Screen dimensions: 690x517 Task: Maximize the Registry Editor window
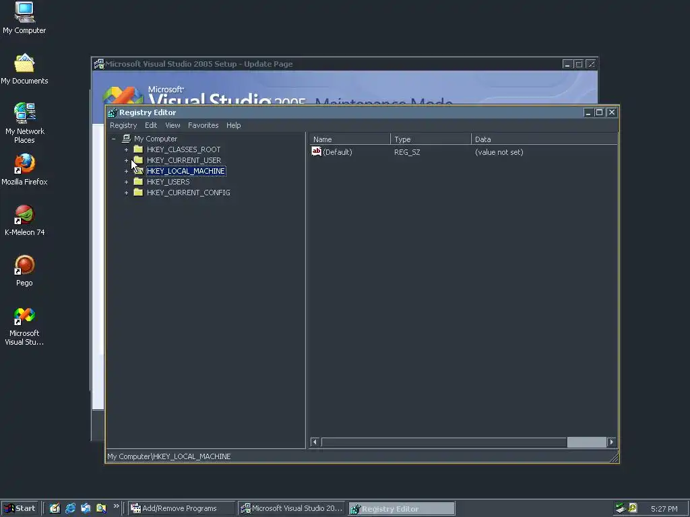(x=599, y=112)
